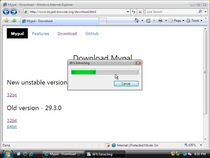The width and height of the screenshot is (210, 158).
Task: Expand the zoom level dropdown arrow
Action: tap(201, 145)
